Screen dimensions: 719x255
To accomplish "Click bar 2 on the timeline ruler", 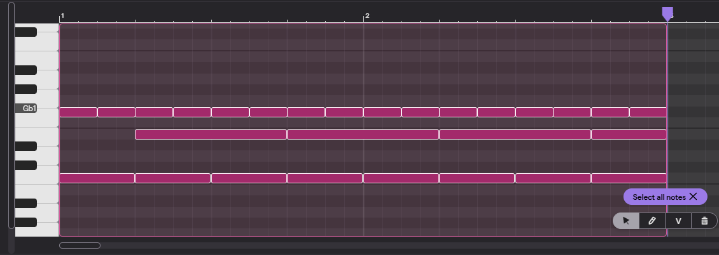I will point(366,15).
